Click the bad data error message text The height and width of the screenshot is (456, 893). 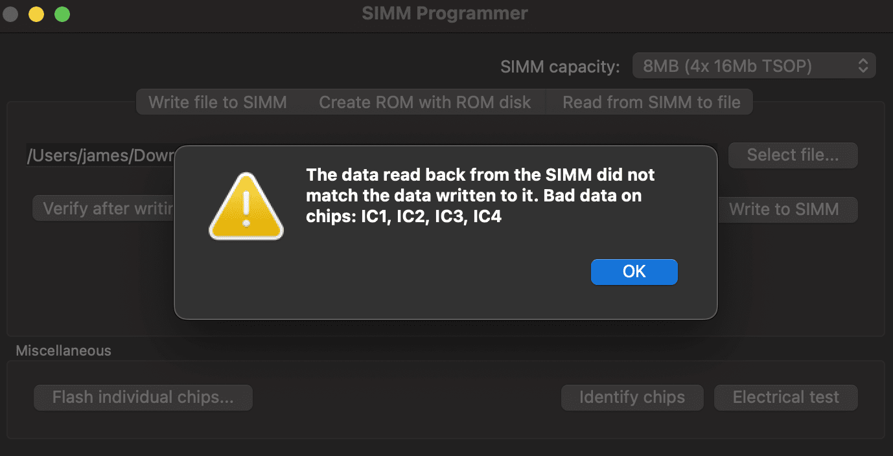[480, 196]
